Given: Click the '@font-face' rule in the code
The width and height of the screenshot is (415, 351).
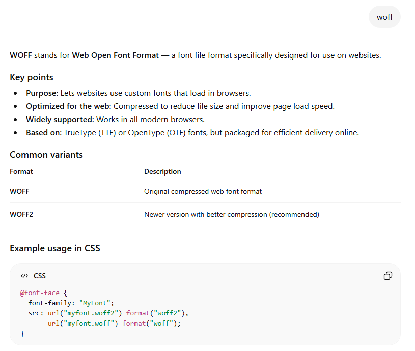Looking at the screenshot, I should click(40, 293).
